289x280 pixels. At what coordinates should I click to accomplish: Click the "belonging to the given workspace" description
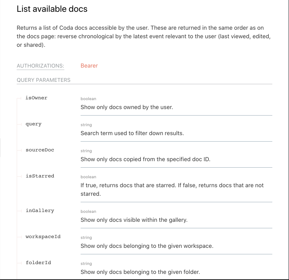tap(147, 246)
